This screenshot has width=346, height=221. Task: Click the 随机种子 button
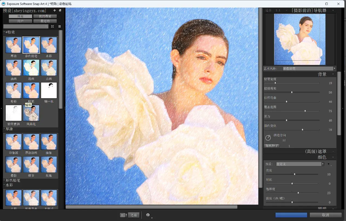coord(271,146)
